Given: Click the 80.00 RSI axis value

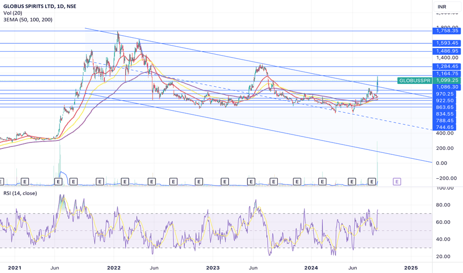Looking at the screenshot, I should pyautogui.click(x=443, y=205).
